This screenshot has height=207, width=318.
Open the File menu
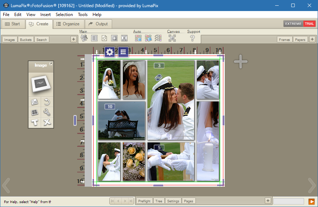(x=6, y=15)
